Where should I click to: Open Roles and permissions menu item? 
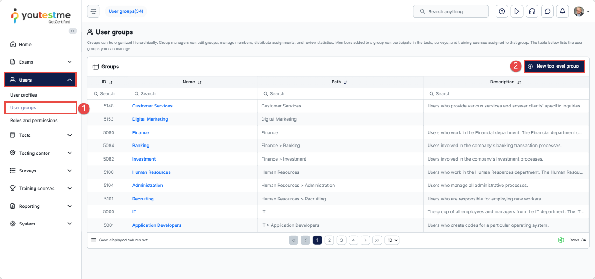click(34, 120)
